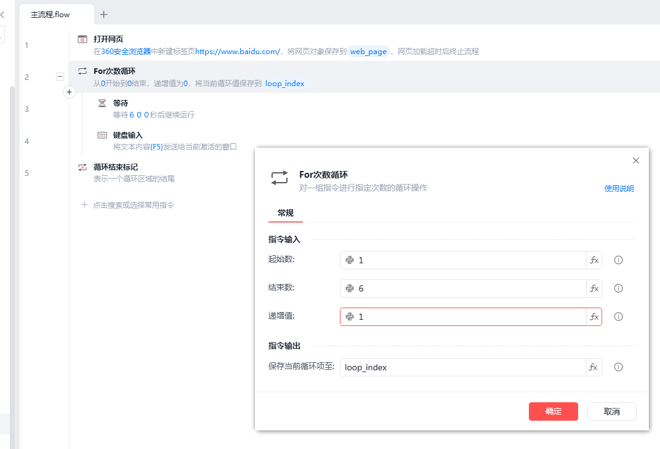Click the For loop step icon in row 2
This screenshot has width=660, height=449.
coord(82,71)
